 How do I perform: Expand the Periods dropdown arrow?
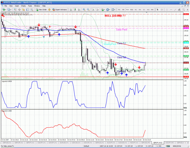click(x=109, y=10)
